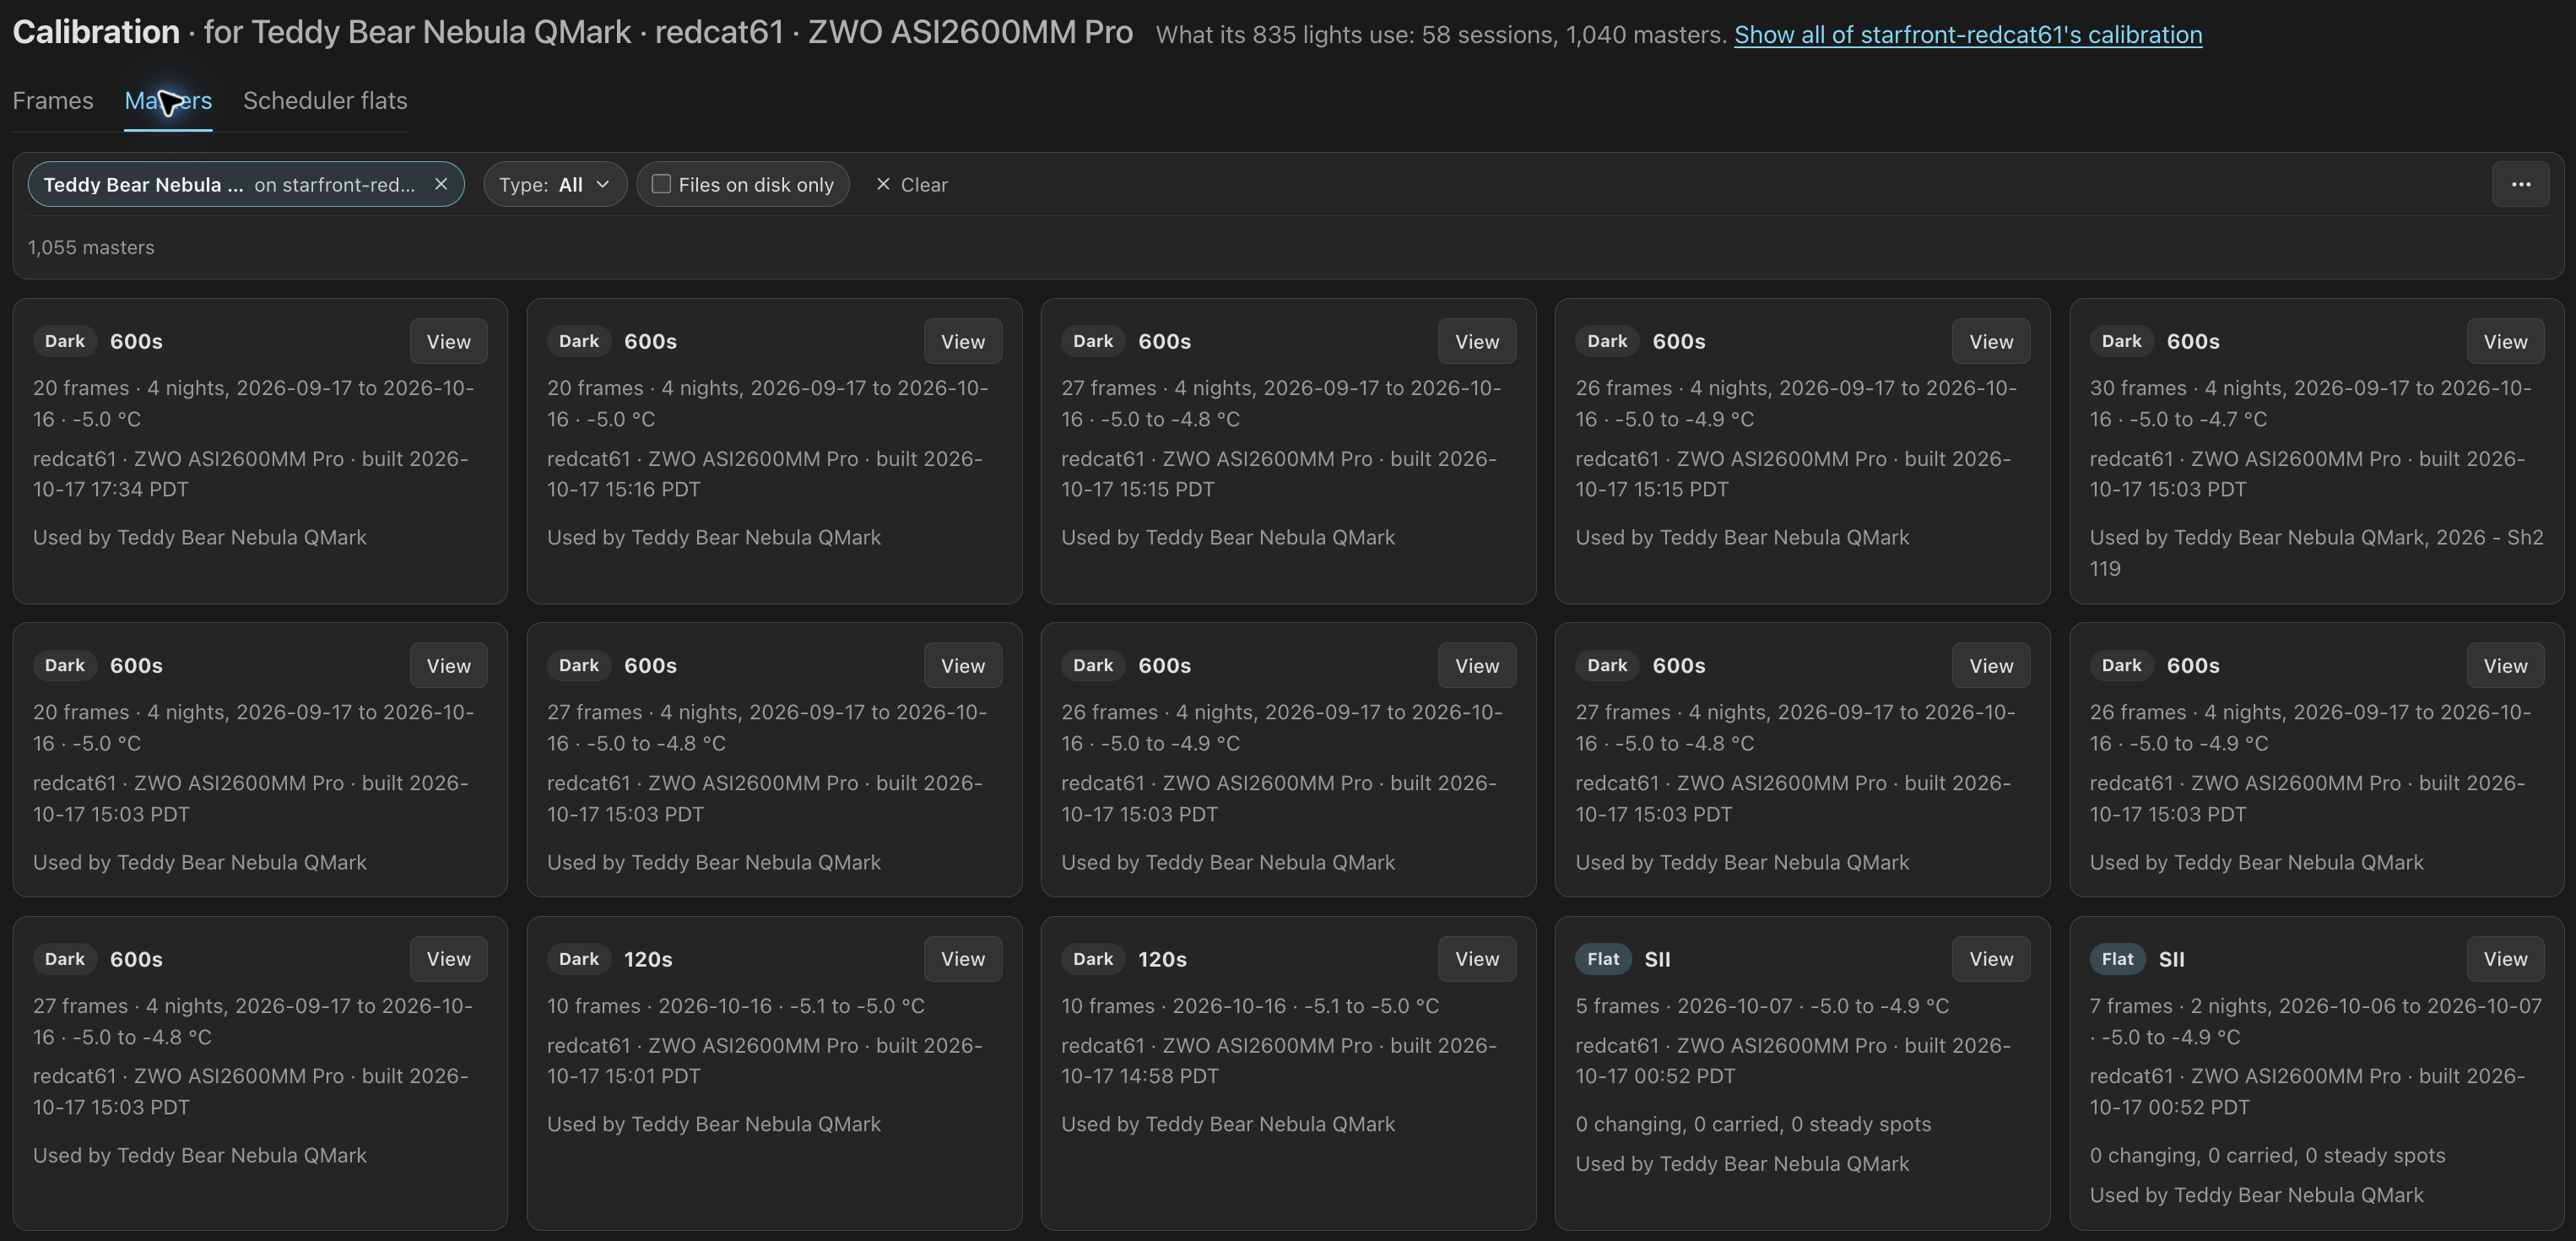
Task: Click '5 frames · 2026-10-07 · -5.0 to -4.9 °C' text
Action: pos(1762,1005)
